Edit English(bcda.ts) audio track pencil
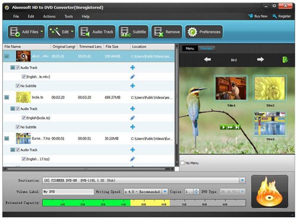 [132, 118]
